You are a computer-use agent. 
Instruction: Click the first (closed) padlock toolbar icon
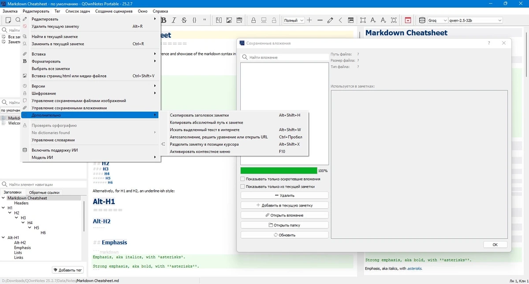(x=253, y=20)
